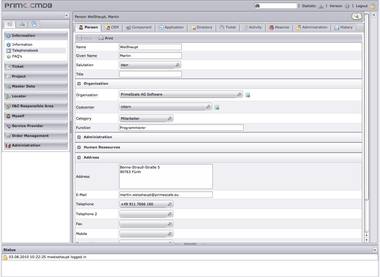
Task: Switch to the CRM tab
Action: 112,28
